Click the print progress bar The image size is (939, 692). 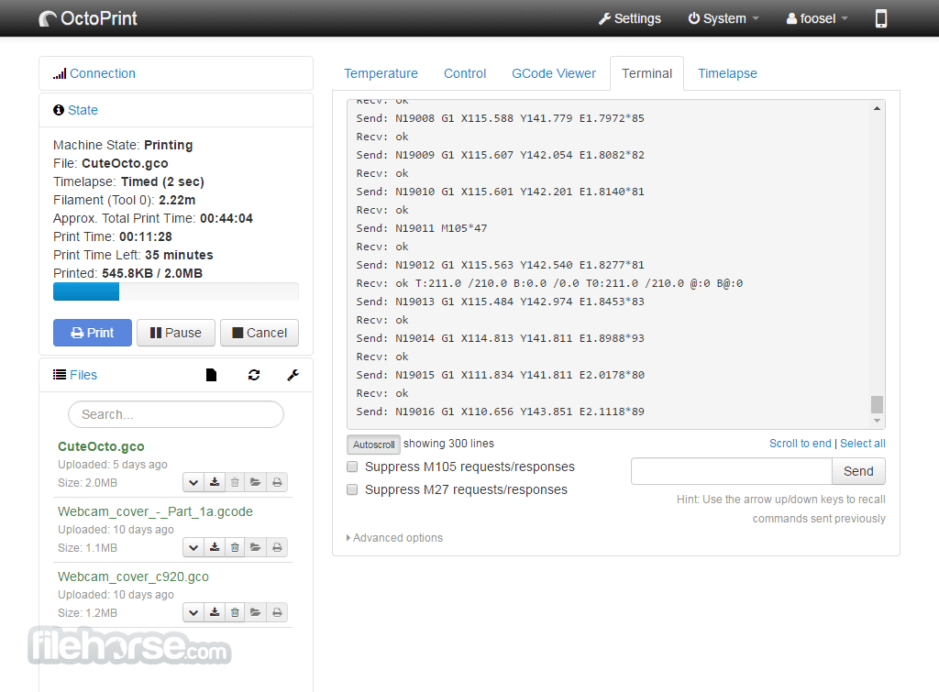coord(176,291)
